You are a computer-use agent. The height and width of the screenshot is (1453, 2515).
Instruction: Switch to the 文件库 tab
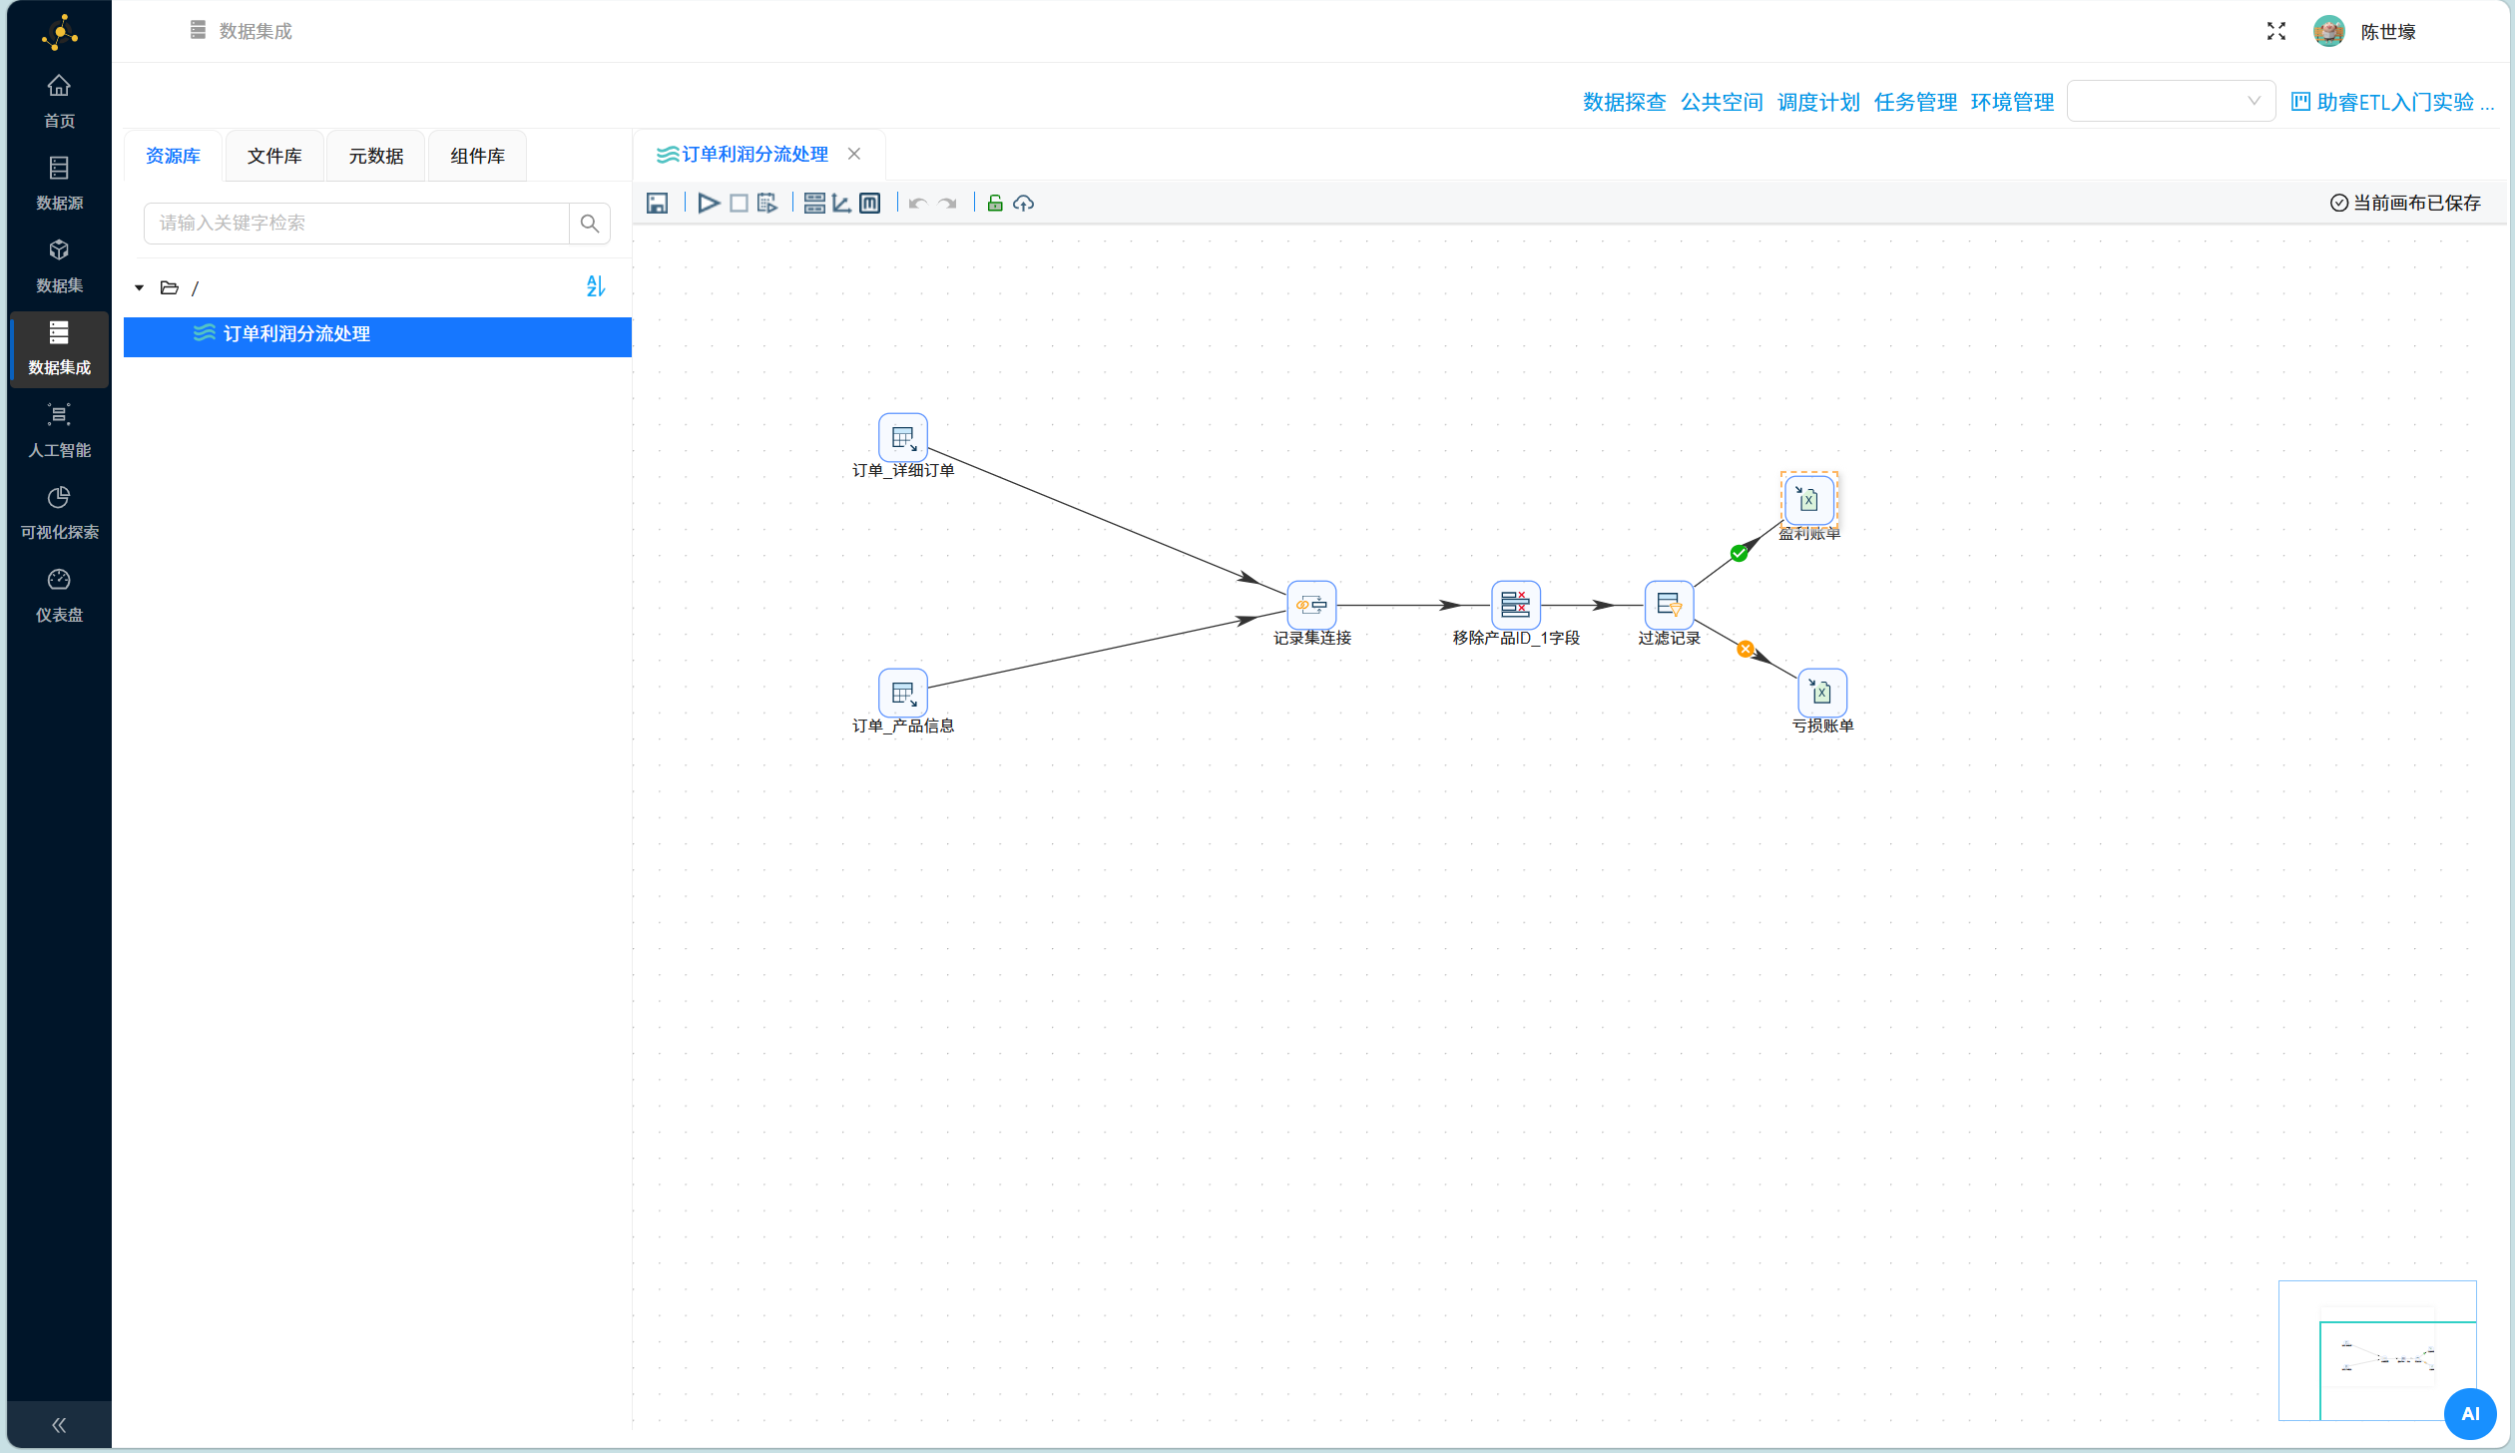(x=274, y=156)
